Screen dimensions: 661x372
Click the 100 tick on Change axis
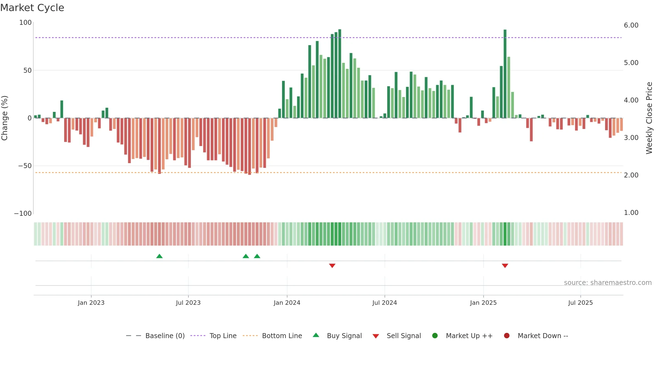coord(25,23)
